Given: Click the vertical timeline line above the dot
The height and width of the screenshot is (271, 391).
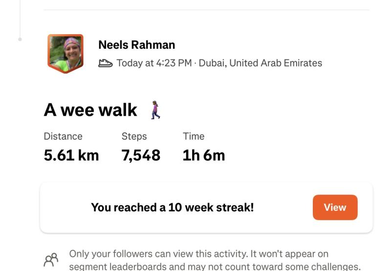Looking at the screenshot, I should coord(20,17).
